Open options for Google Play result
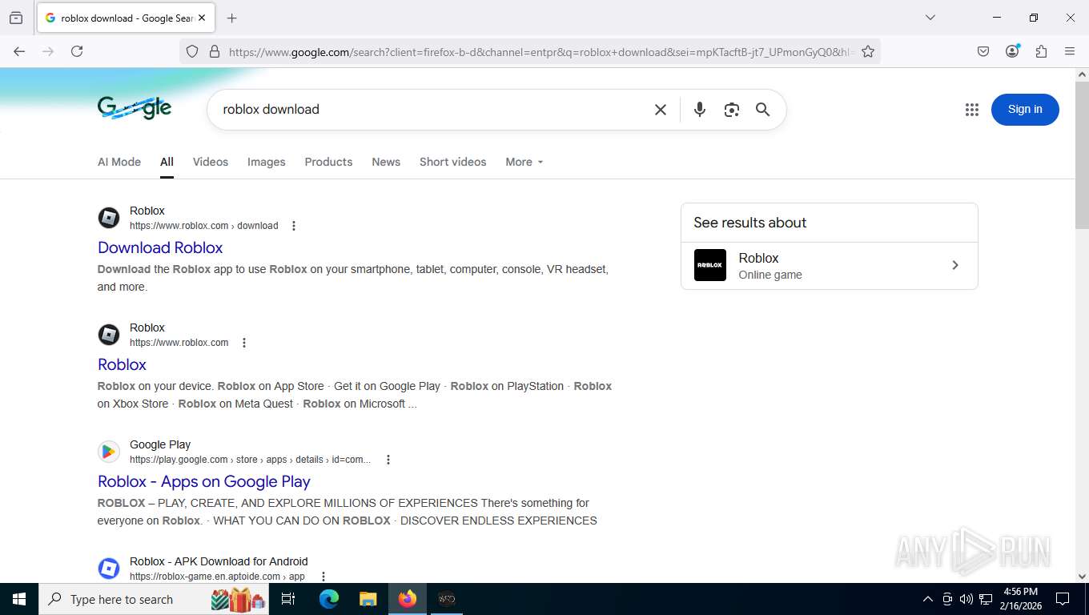 click(388, 460)
